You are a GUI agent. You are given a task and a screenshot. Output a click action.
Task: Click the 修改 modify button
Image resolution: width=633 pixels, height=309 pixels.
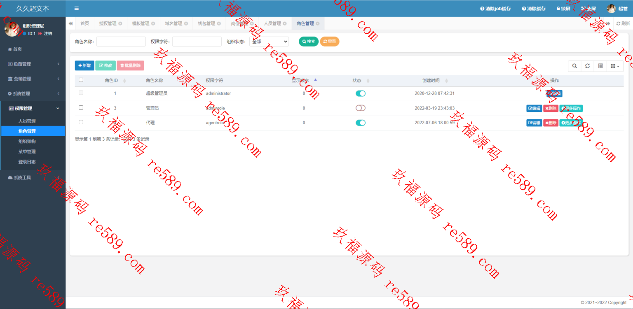pos(105,65)
